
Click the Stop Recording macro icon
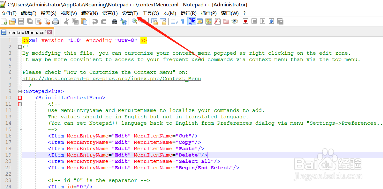254,21
